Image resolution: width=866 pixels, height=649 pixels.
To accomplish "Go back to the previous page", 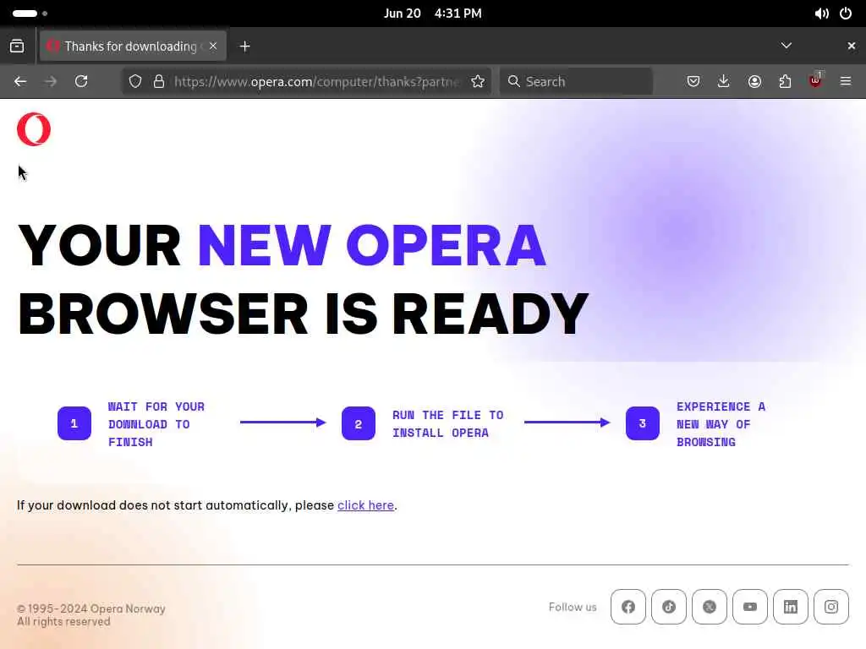I will pyautogui.click(x=20, y=82).
